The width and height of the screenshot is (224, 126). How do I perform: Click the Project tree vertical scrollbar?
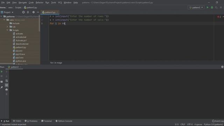tap(39, 23)
